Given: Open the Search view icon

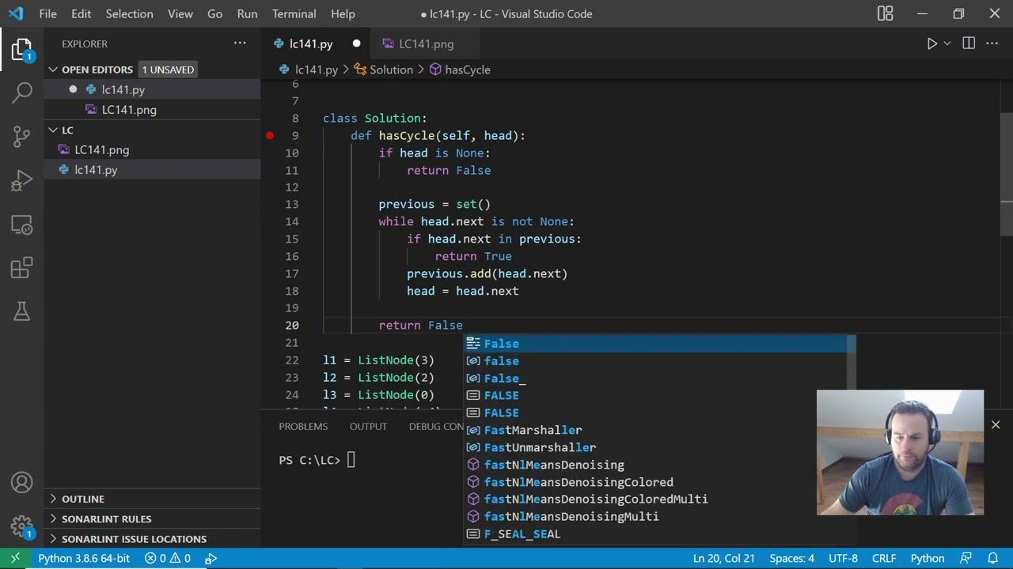Looking at the screenshot, I should [x=22, y=92].
